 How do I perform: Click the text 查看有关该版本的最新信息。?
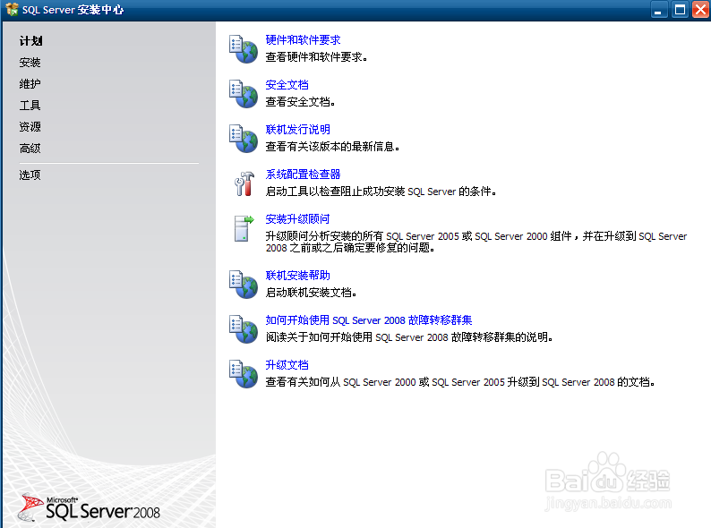point(332,147)
